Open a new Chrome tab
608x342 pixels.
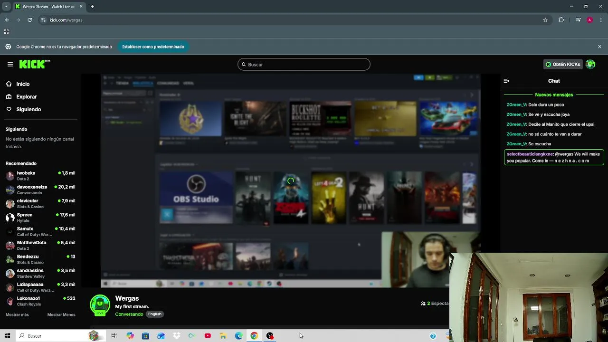pos(92,7)
